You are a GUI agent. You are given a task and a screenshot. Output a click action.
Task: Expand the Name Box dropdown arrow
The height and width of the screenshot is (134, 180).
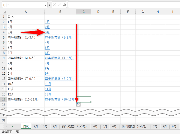click(x=45, y=5)
